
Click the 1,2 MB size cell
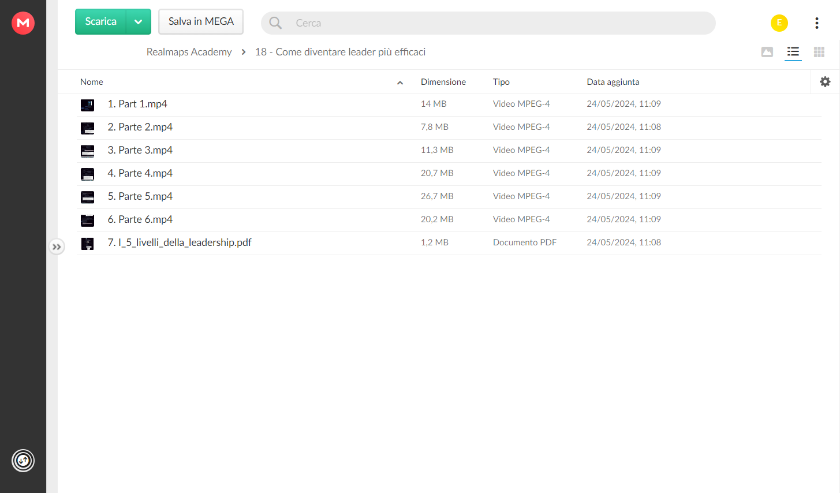pyautogui.click(x=435, y=242)
